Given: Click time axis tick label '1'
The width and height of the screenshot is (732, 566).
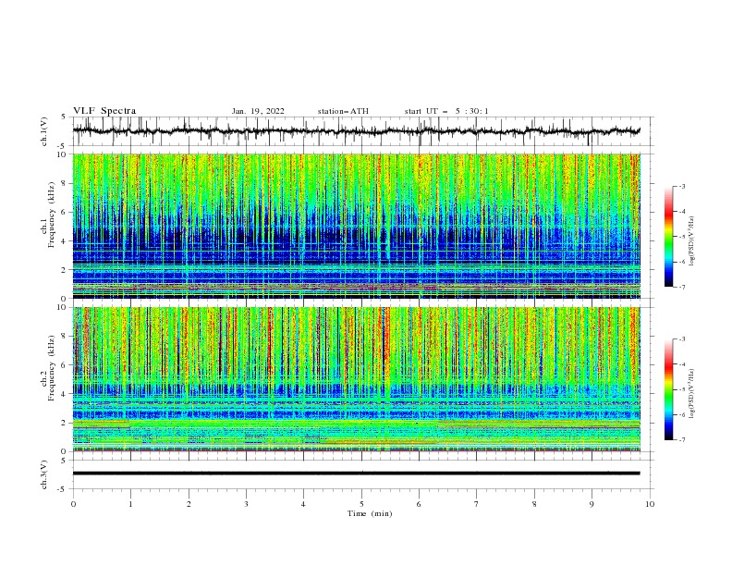Looking at the screenshot, I should (130, 504).
